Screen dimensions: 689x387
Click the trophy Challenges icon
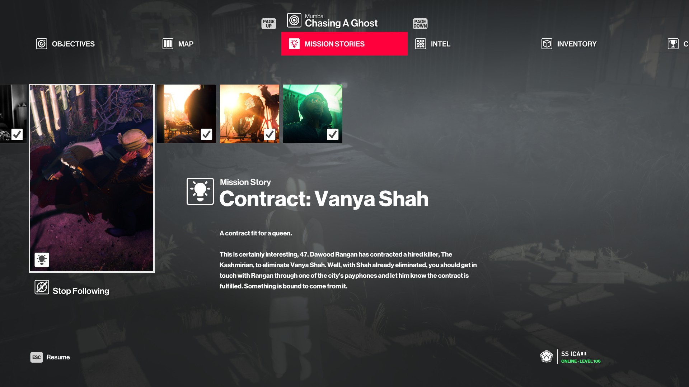[673, 44]
